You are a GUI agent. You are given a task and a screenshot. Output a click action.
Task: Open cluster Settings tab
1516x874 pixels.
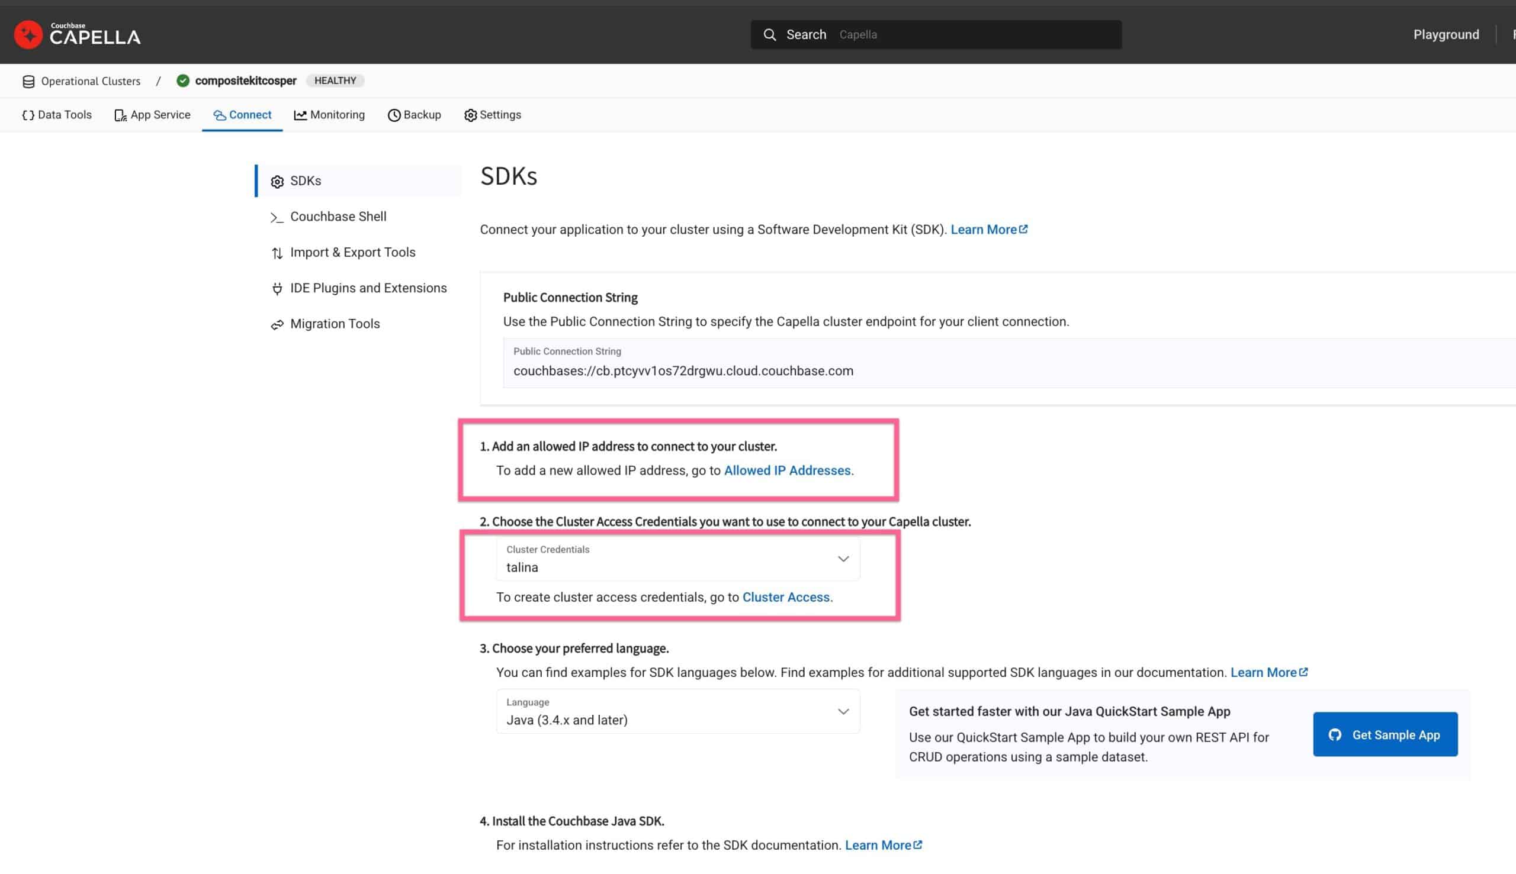(x=493, y=115)
